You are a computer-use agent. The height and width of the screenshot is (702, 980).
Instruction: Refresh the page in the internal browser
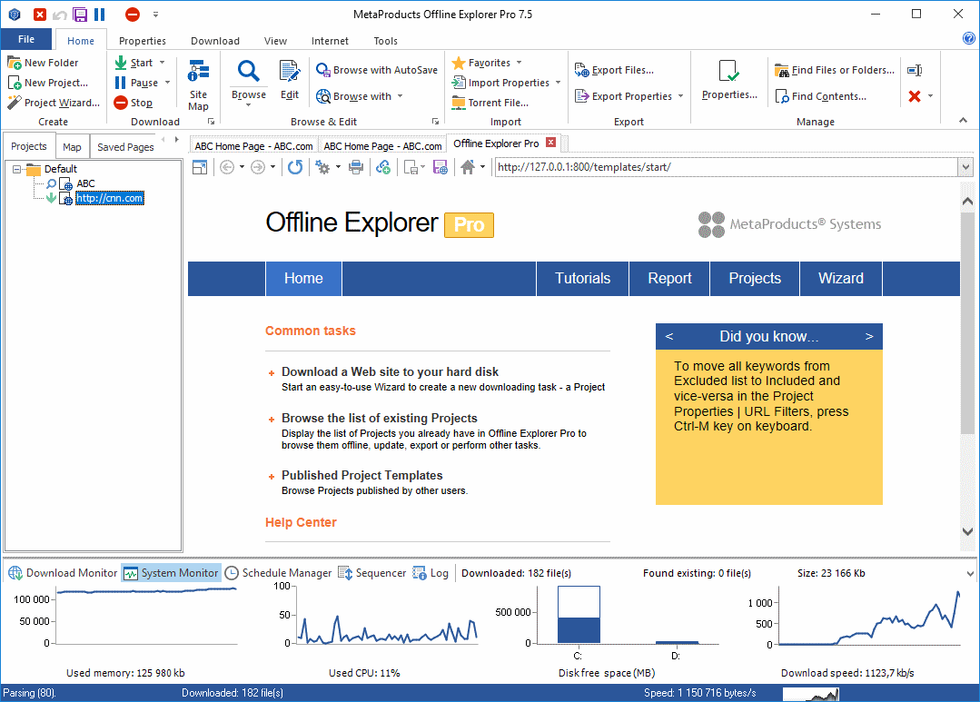pos(295,166)
